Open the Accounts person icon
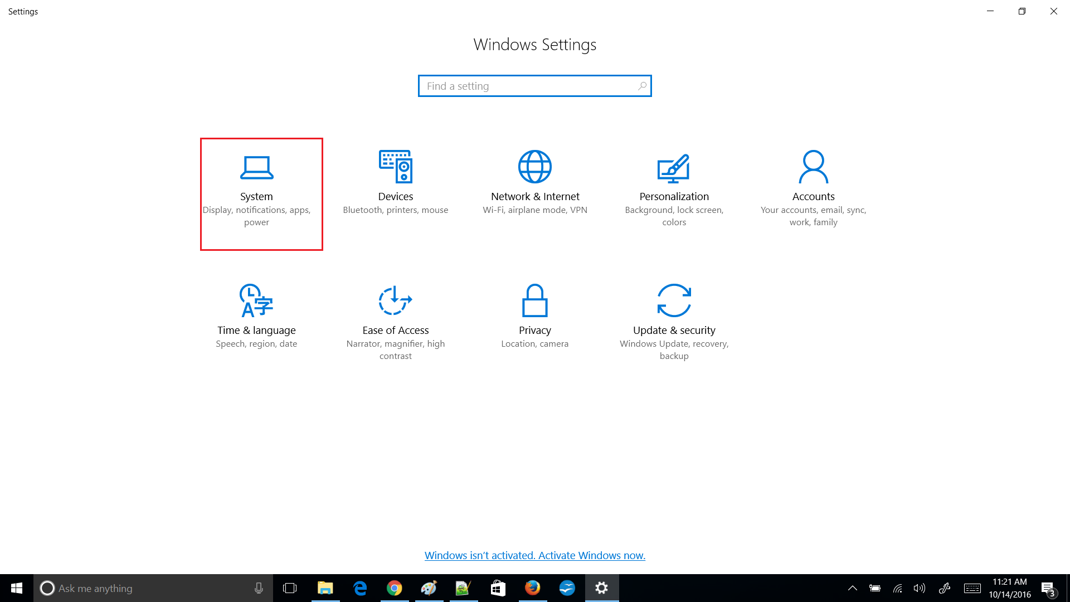 [x=814, y=166]
